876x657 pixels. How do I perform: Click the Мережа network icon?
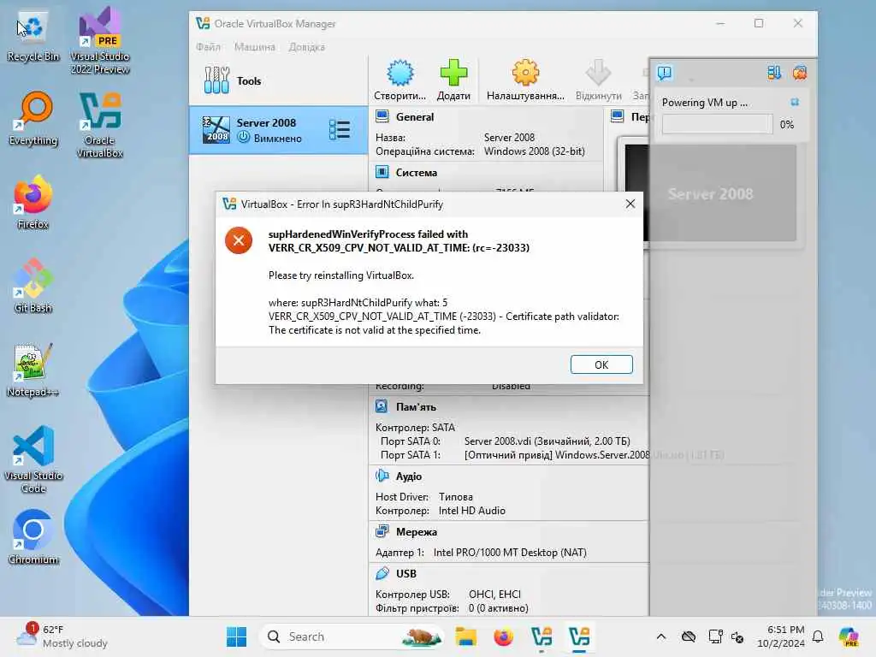(382, 531)
